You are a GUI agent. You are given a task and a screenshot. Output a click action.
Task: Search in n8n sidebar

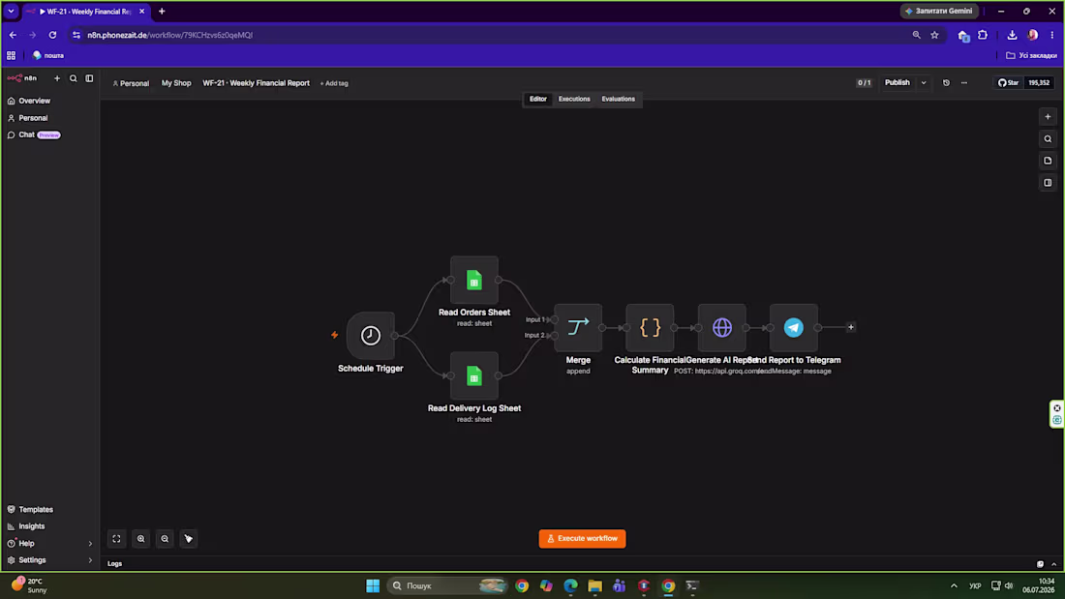click(x=74, y=78)
